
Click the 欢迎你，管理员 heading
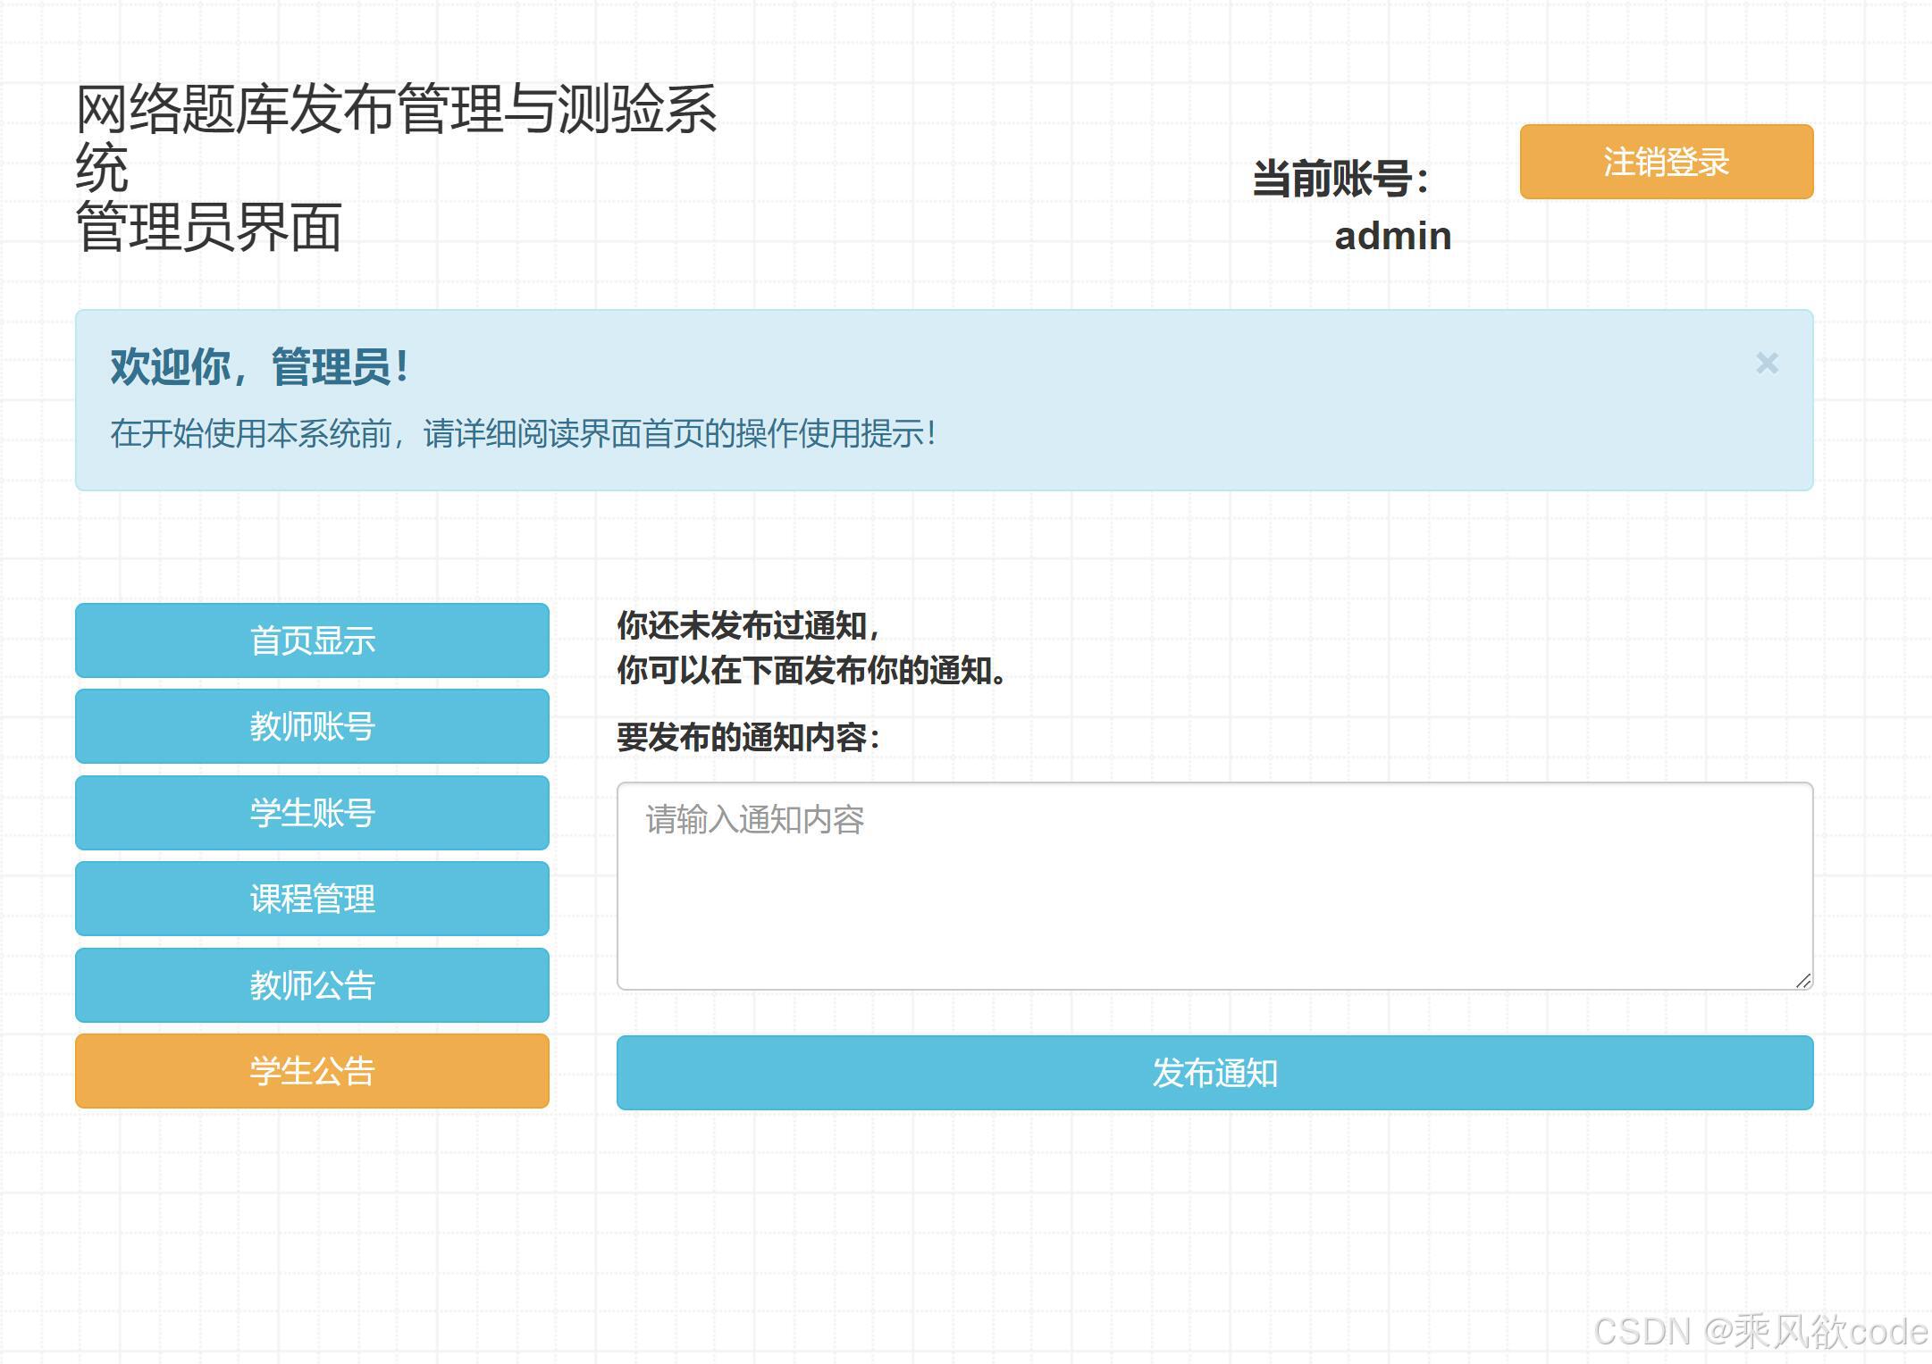(x=259, y=367)
